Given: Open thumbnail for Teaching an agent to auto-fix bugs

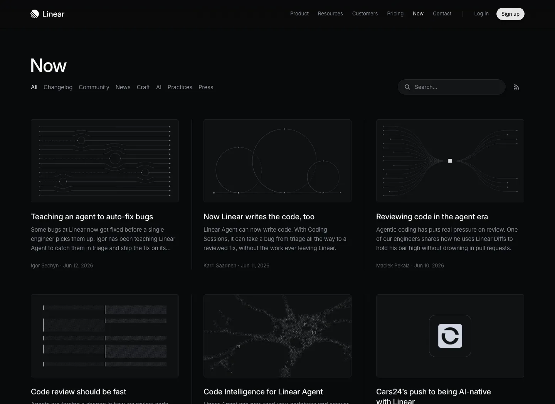Looking at the screenshot, I should [105, 161].
